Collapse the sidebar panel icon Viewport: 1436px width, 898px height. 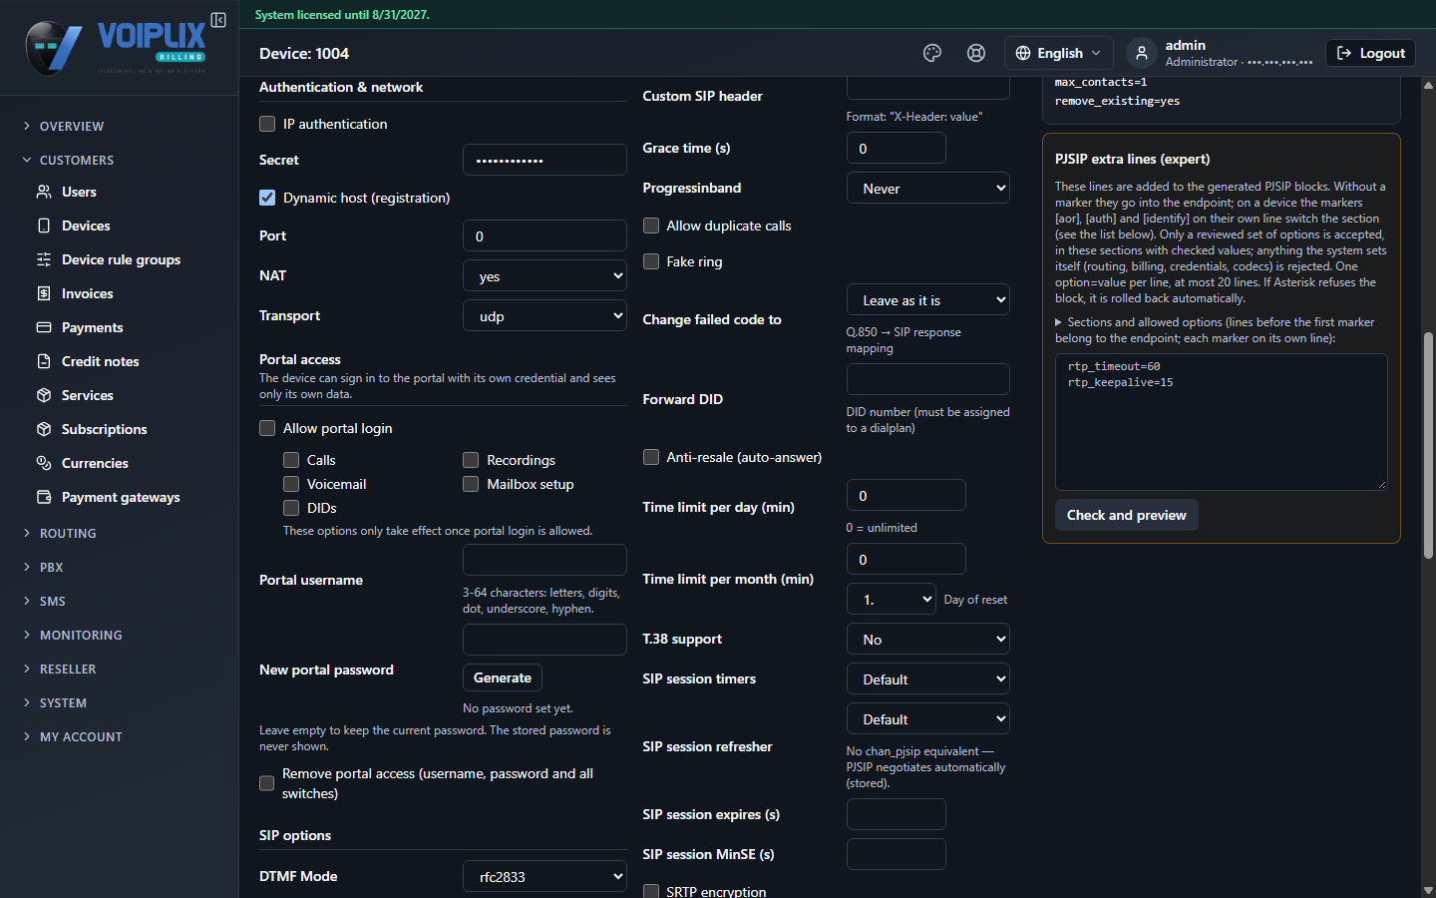click(218, 20)
